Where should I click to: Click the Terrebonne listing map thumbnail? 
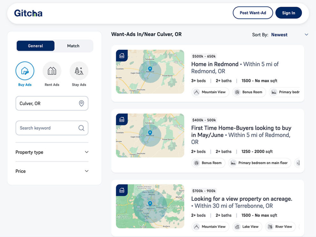click(x=150, y=206)
